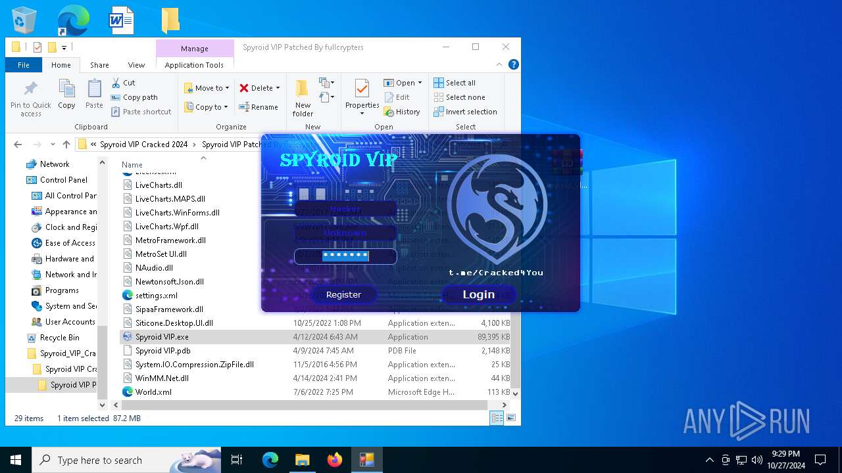The image size is (842, 473).
Task: Open Task View on the taskbar
Action: 237,460
